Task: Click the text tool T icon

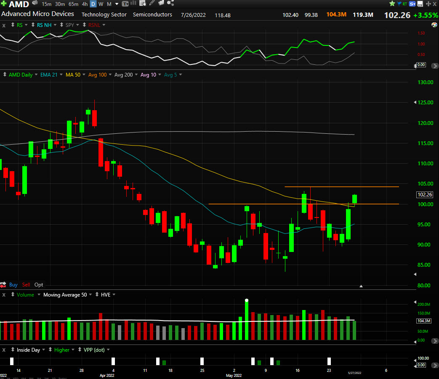Action: pos(125,4)
